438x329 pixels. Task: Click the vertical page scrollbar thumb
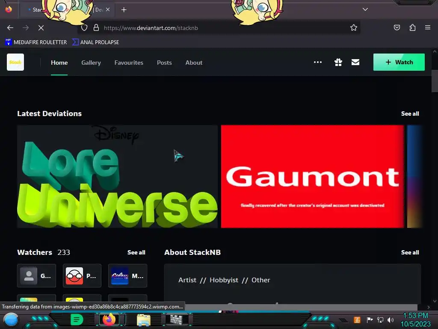pyautogui.click(x=435, y=81)
